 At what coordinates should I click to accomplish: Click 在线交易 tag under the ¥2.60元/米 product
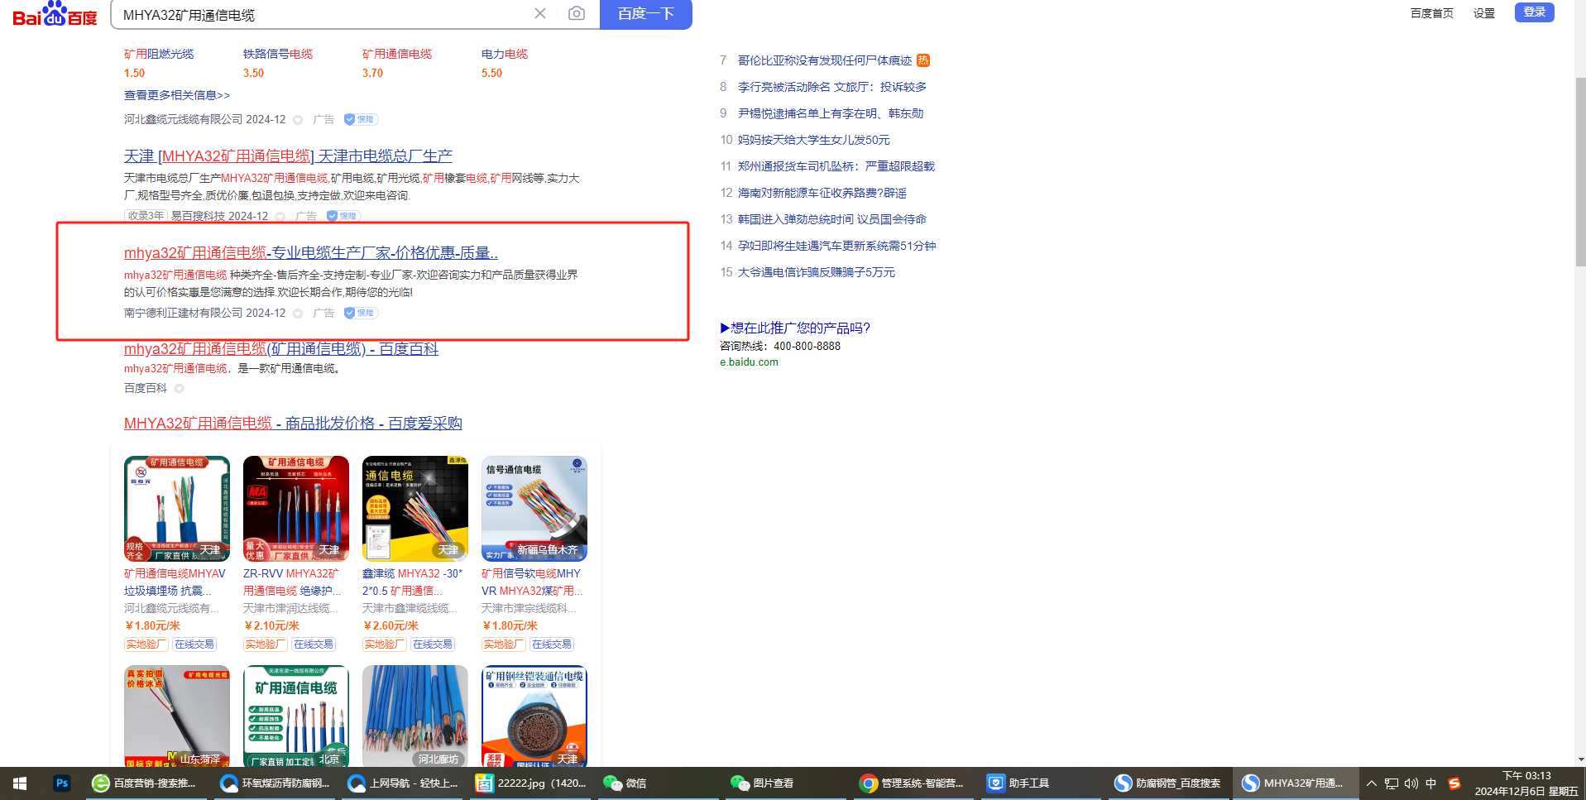click(x=433, y=644)
